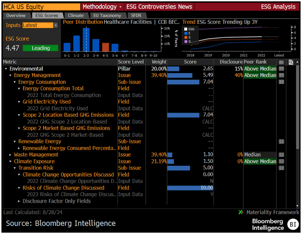Click the purple G legend swatch
The height and width of the screenshot is (234, 302).
(x=186, y=42)
